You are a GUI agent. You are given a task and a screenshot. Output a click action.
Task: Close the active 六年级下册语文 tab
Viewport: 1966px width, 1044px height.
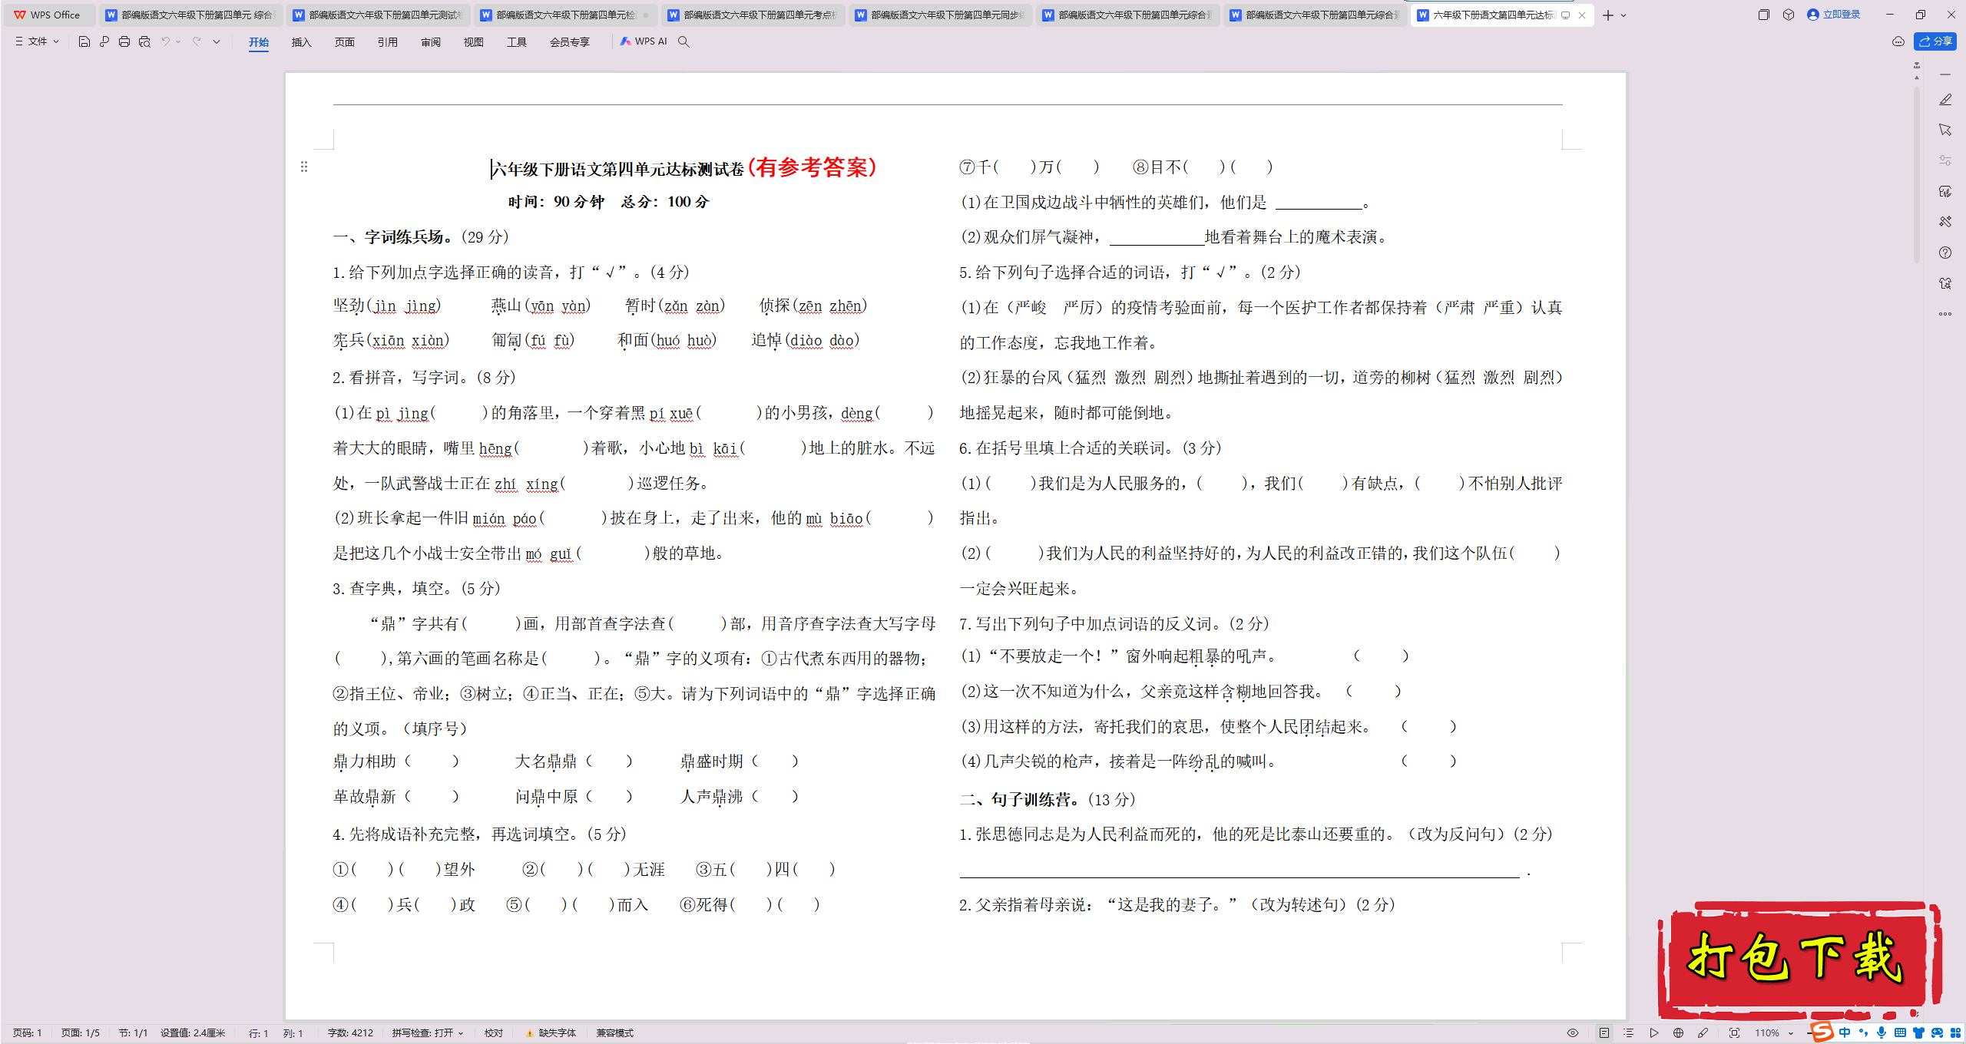1582,15
